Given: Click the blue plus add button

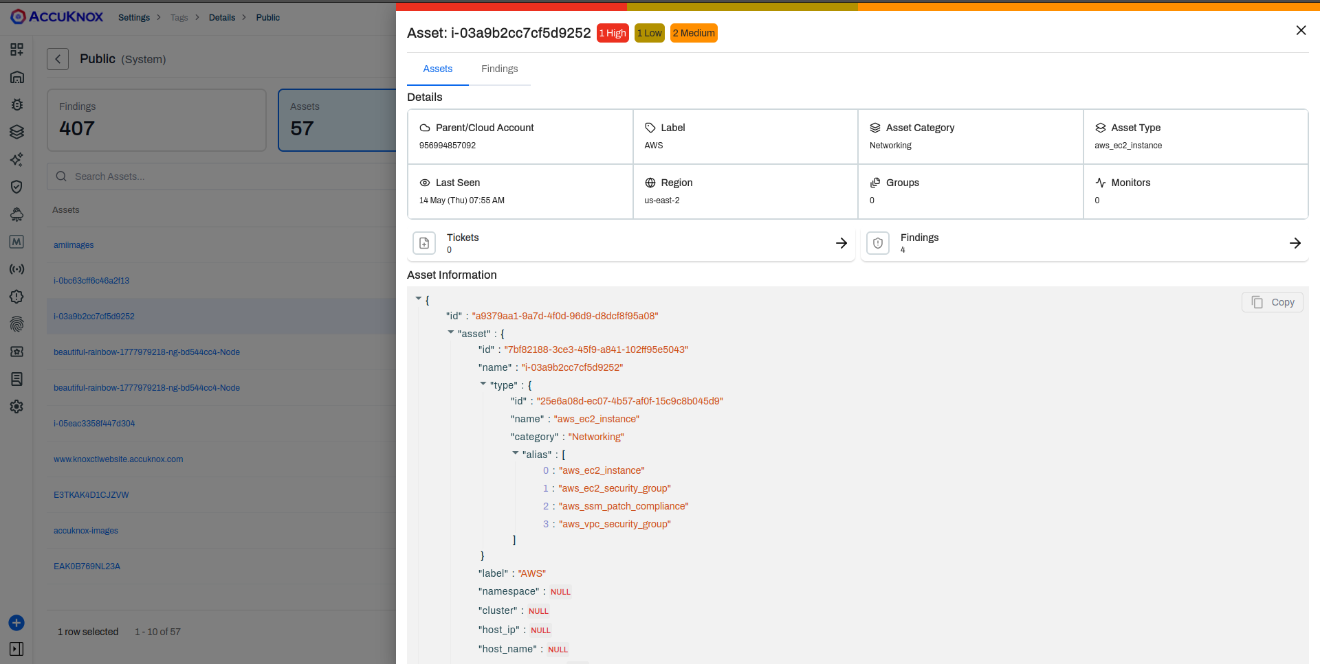Looking at the screenshot, I should coord(16,623).
